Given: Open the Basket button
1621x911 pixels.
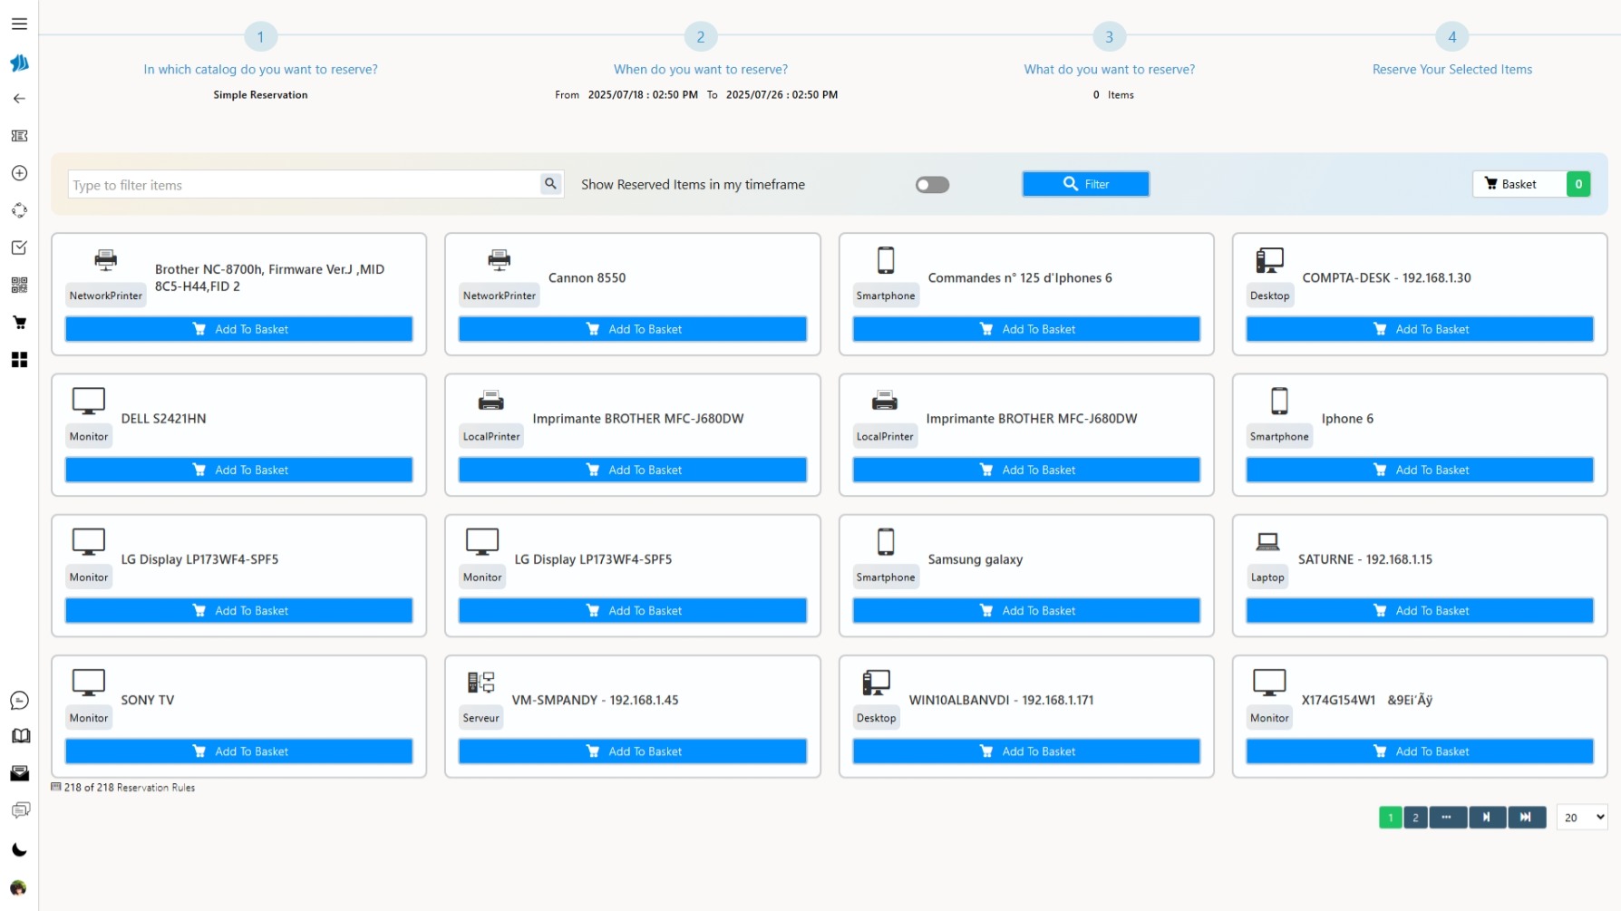Looking at the screenshot, I should coord(1519,184).
